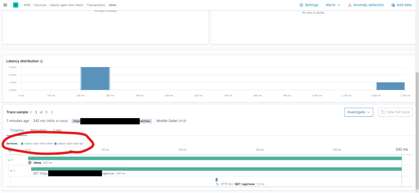Click the /time breadcrumb text
Image resolution: width=419 pixels, height=193 pixels.
click(x=112, y=5)
